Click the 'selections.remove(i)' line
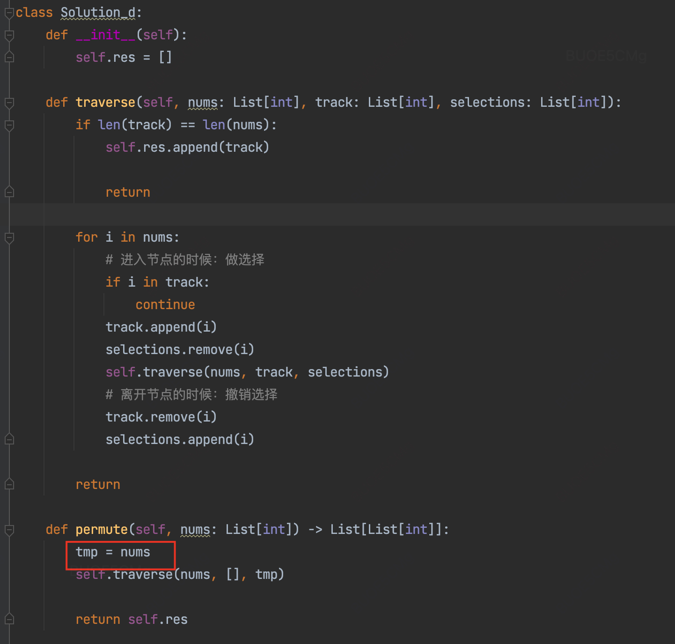 point(180,350)
